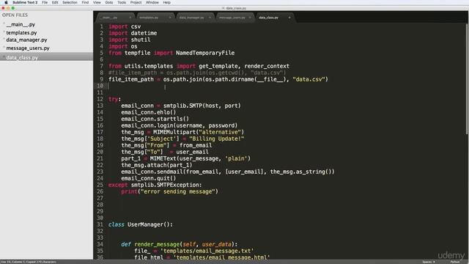Open the Goto menu

[109, 2]
